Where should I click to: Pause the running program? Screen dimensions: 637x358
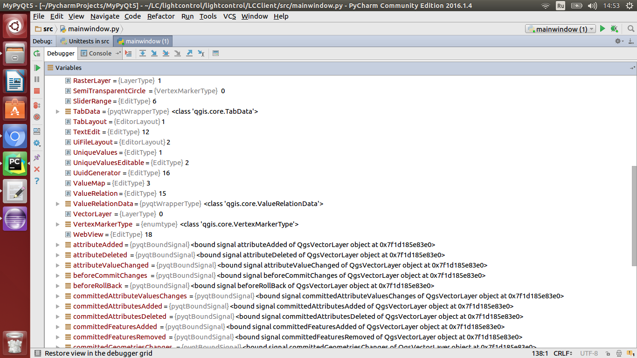pos(37,80)
